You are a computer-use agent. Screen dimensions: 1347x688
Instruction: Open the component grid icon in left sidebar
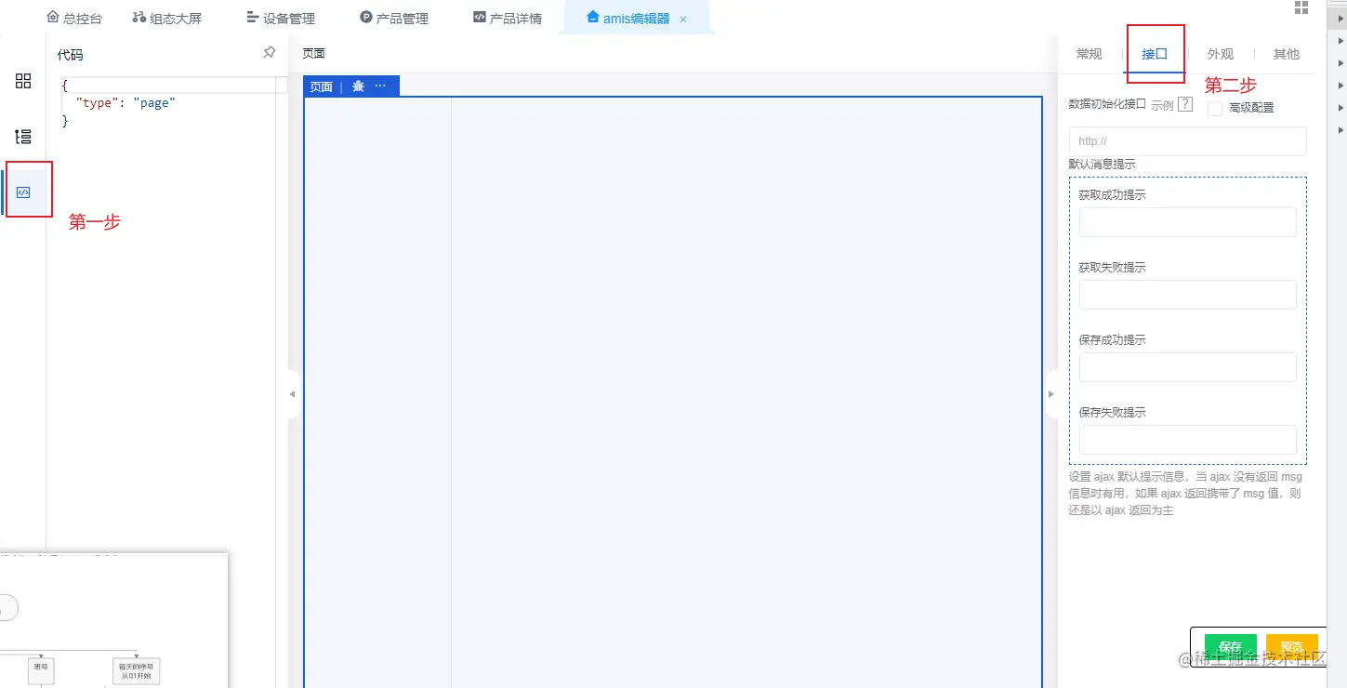pos(23,81)
